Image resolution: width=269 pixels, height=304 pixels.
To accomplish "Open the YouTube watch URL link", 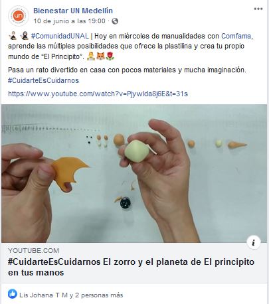I will (x=98, y=94).
